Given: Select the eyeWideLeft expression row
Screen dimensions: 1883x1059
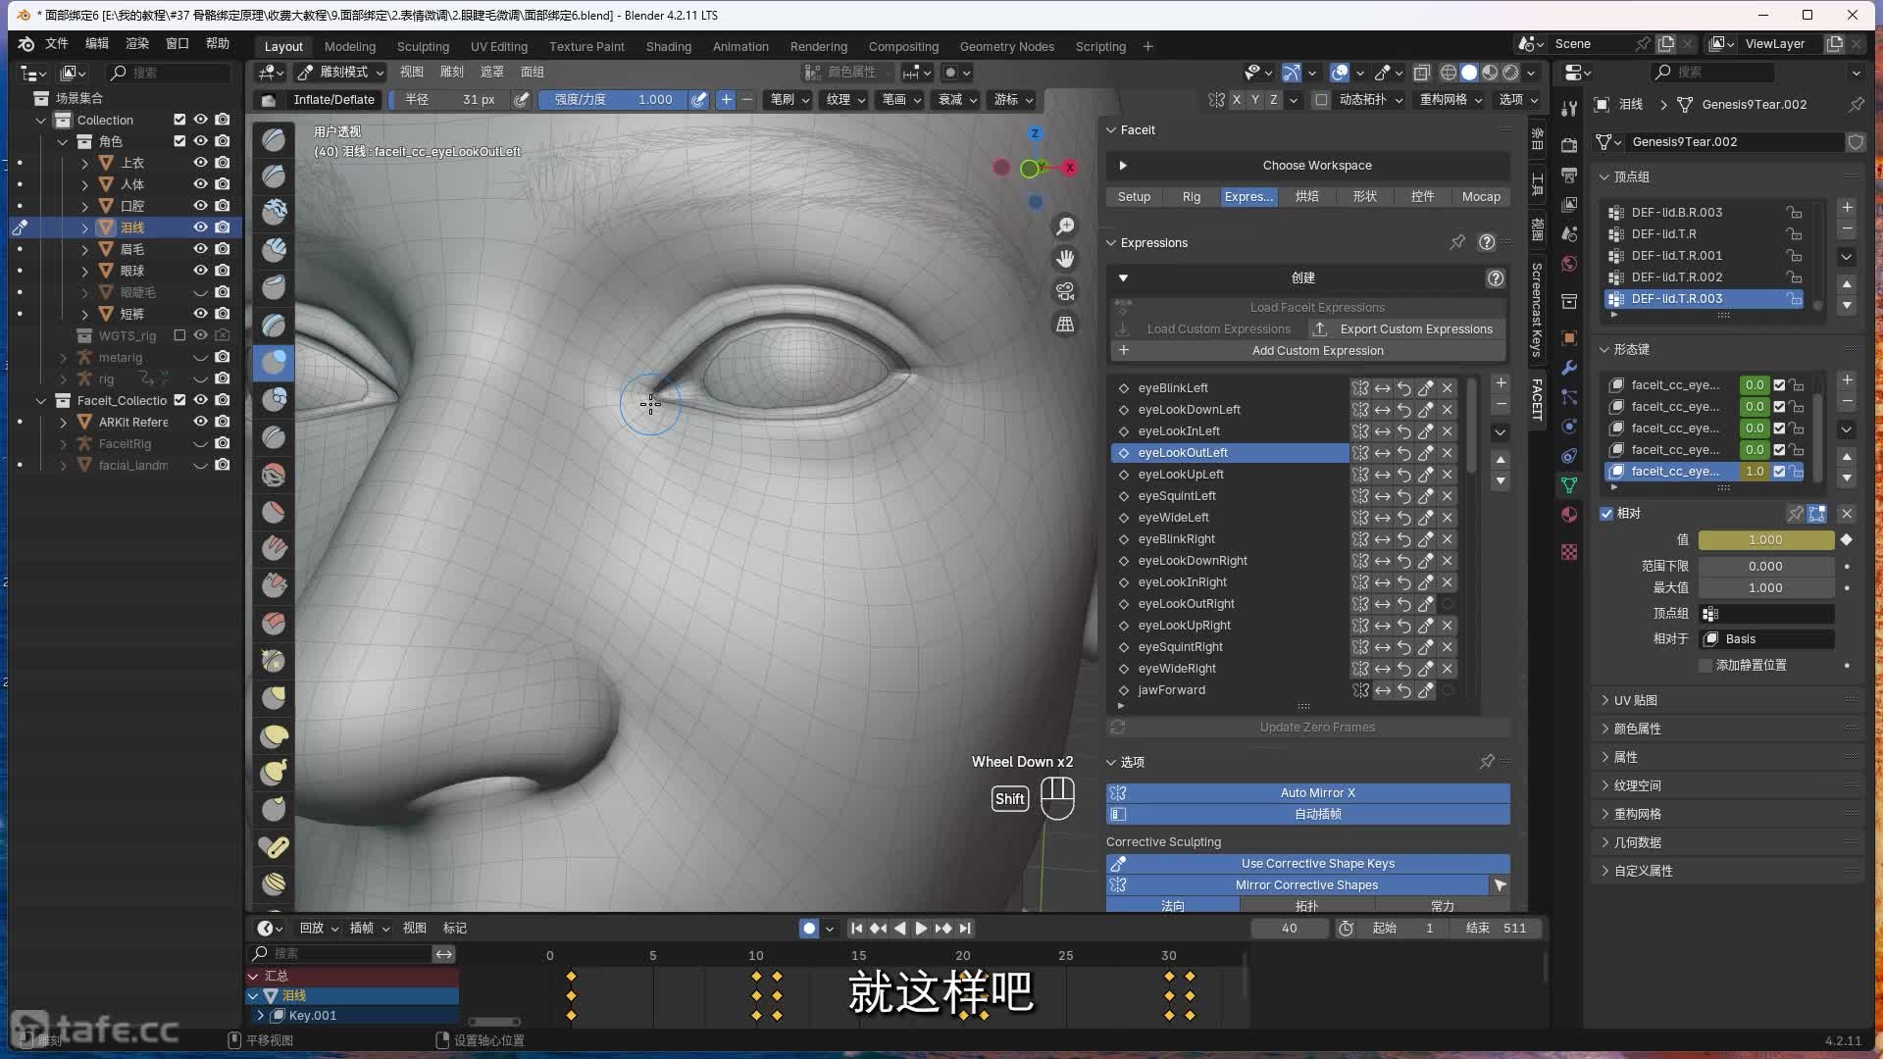Looking at the screenshot, I should click(1230, 518).
